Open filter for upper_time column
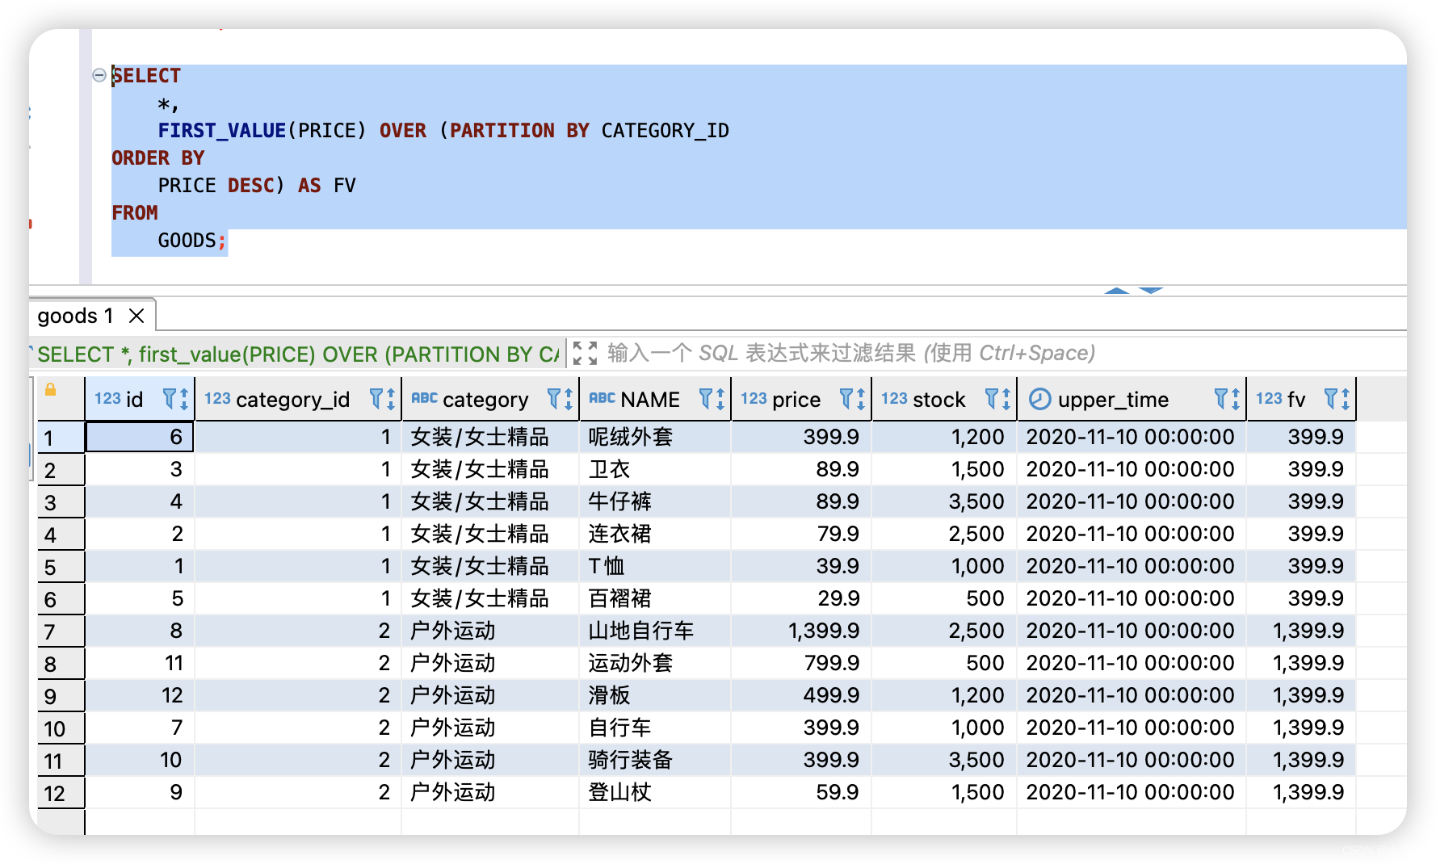 1221,398
